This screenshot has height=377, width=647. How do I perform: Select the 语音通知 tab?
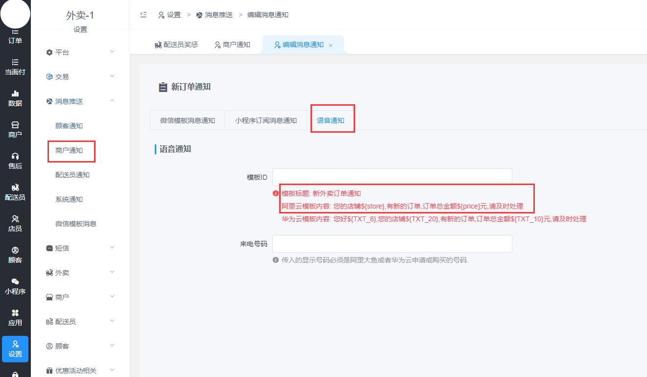[x=331, y=120]
